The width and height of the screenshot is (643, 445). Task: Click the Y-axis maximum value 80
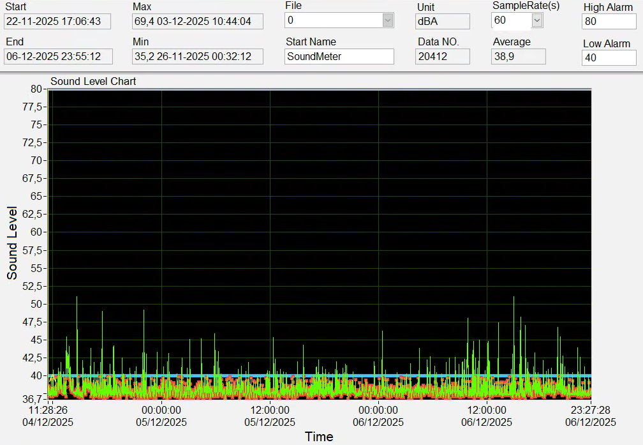point(36,89)
